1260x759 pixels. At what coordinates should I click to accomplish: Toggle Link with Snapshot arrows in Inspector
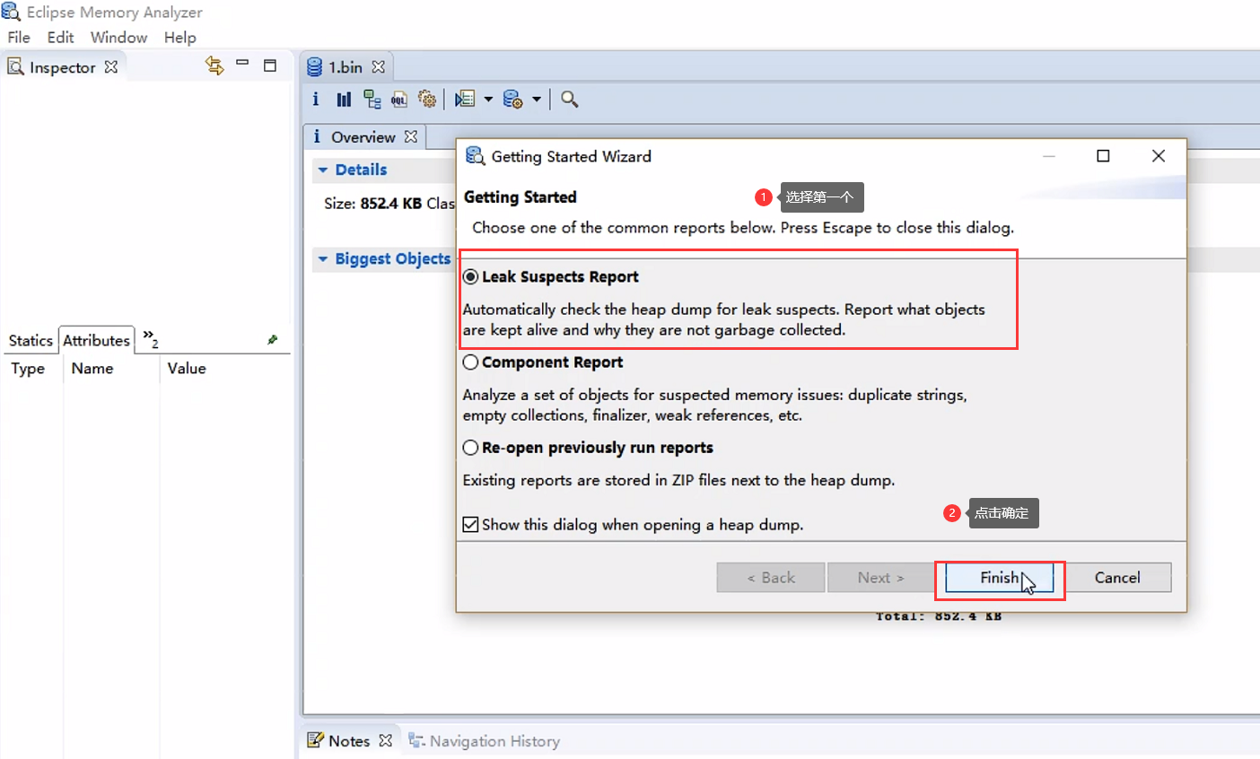[x=214, y=65]
